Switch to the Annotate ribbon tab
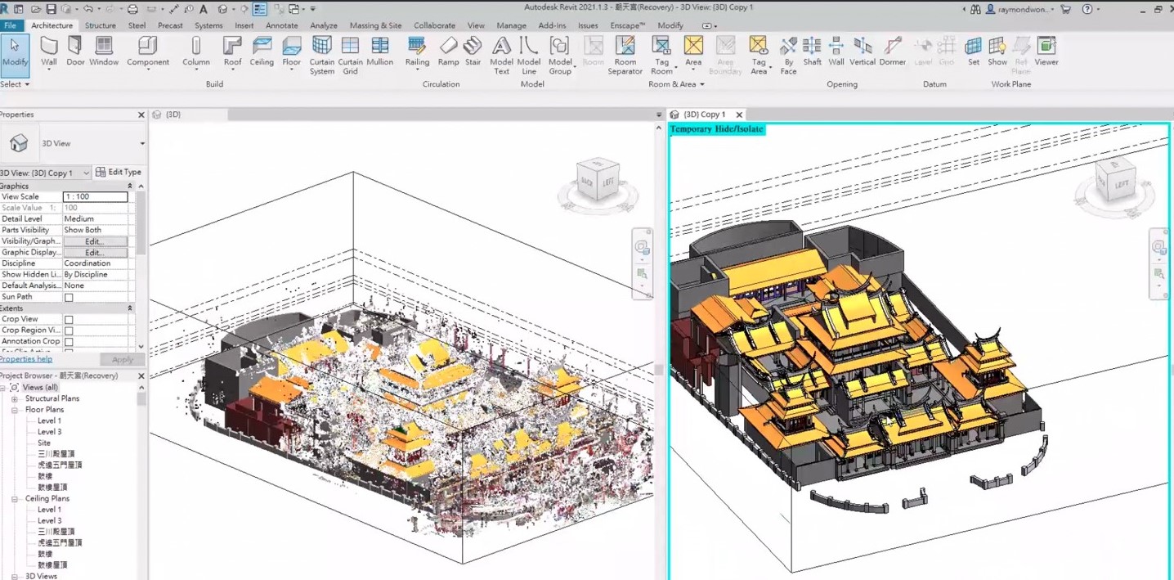This screenshot has height=580, width=1174. tap(281, 25)
